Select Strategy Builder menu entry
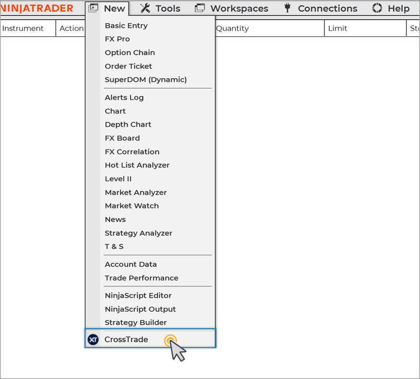This screenshot has height=379, width=420. pyautogui.click(x=135, y=323)
